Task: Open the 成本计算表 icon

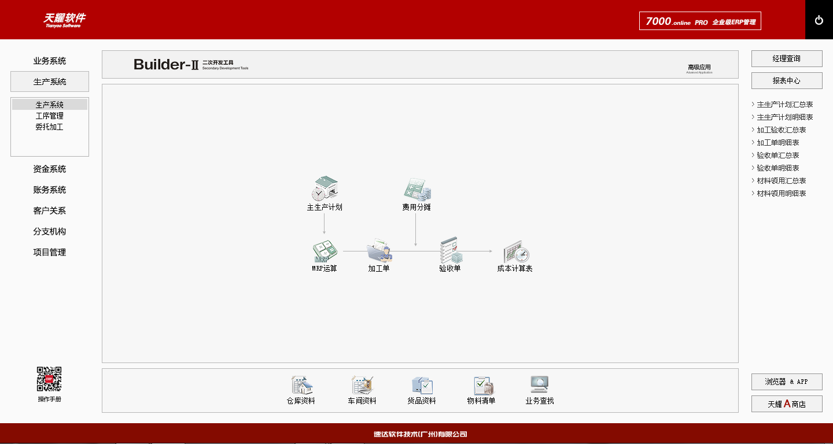Action: tap(515, 252)
